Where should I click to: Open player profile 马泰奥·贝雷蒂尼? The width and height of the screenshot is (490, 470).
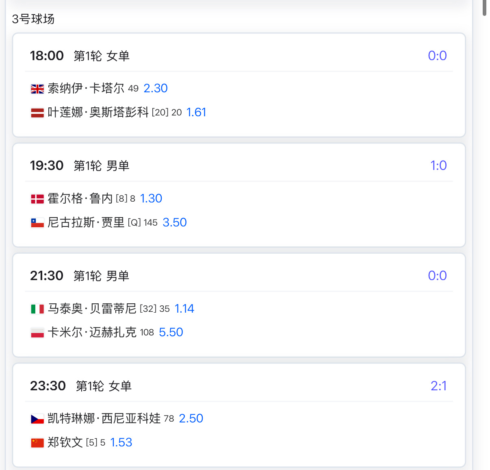(x=92, y=309)
